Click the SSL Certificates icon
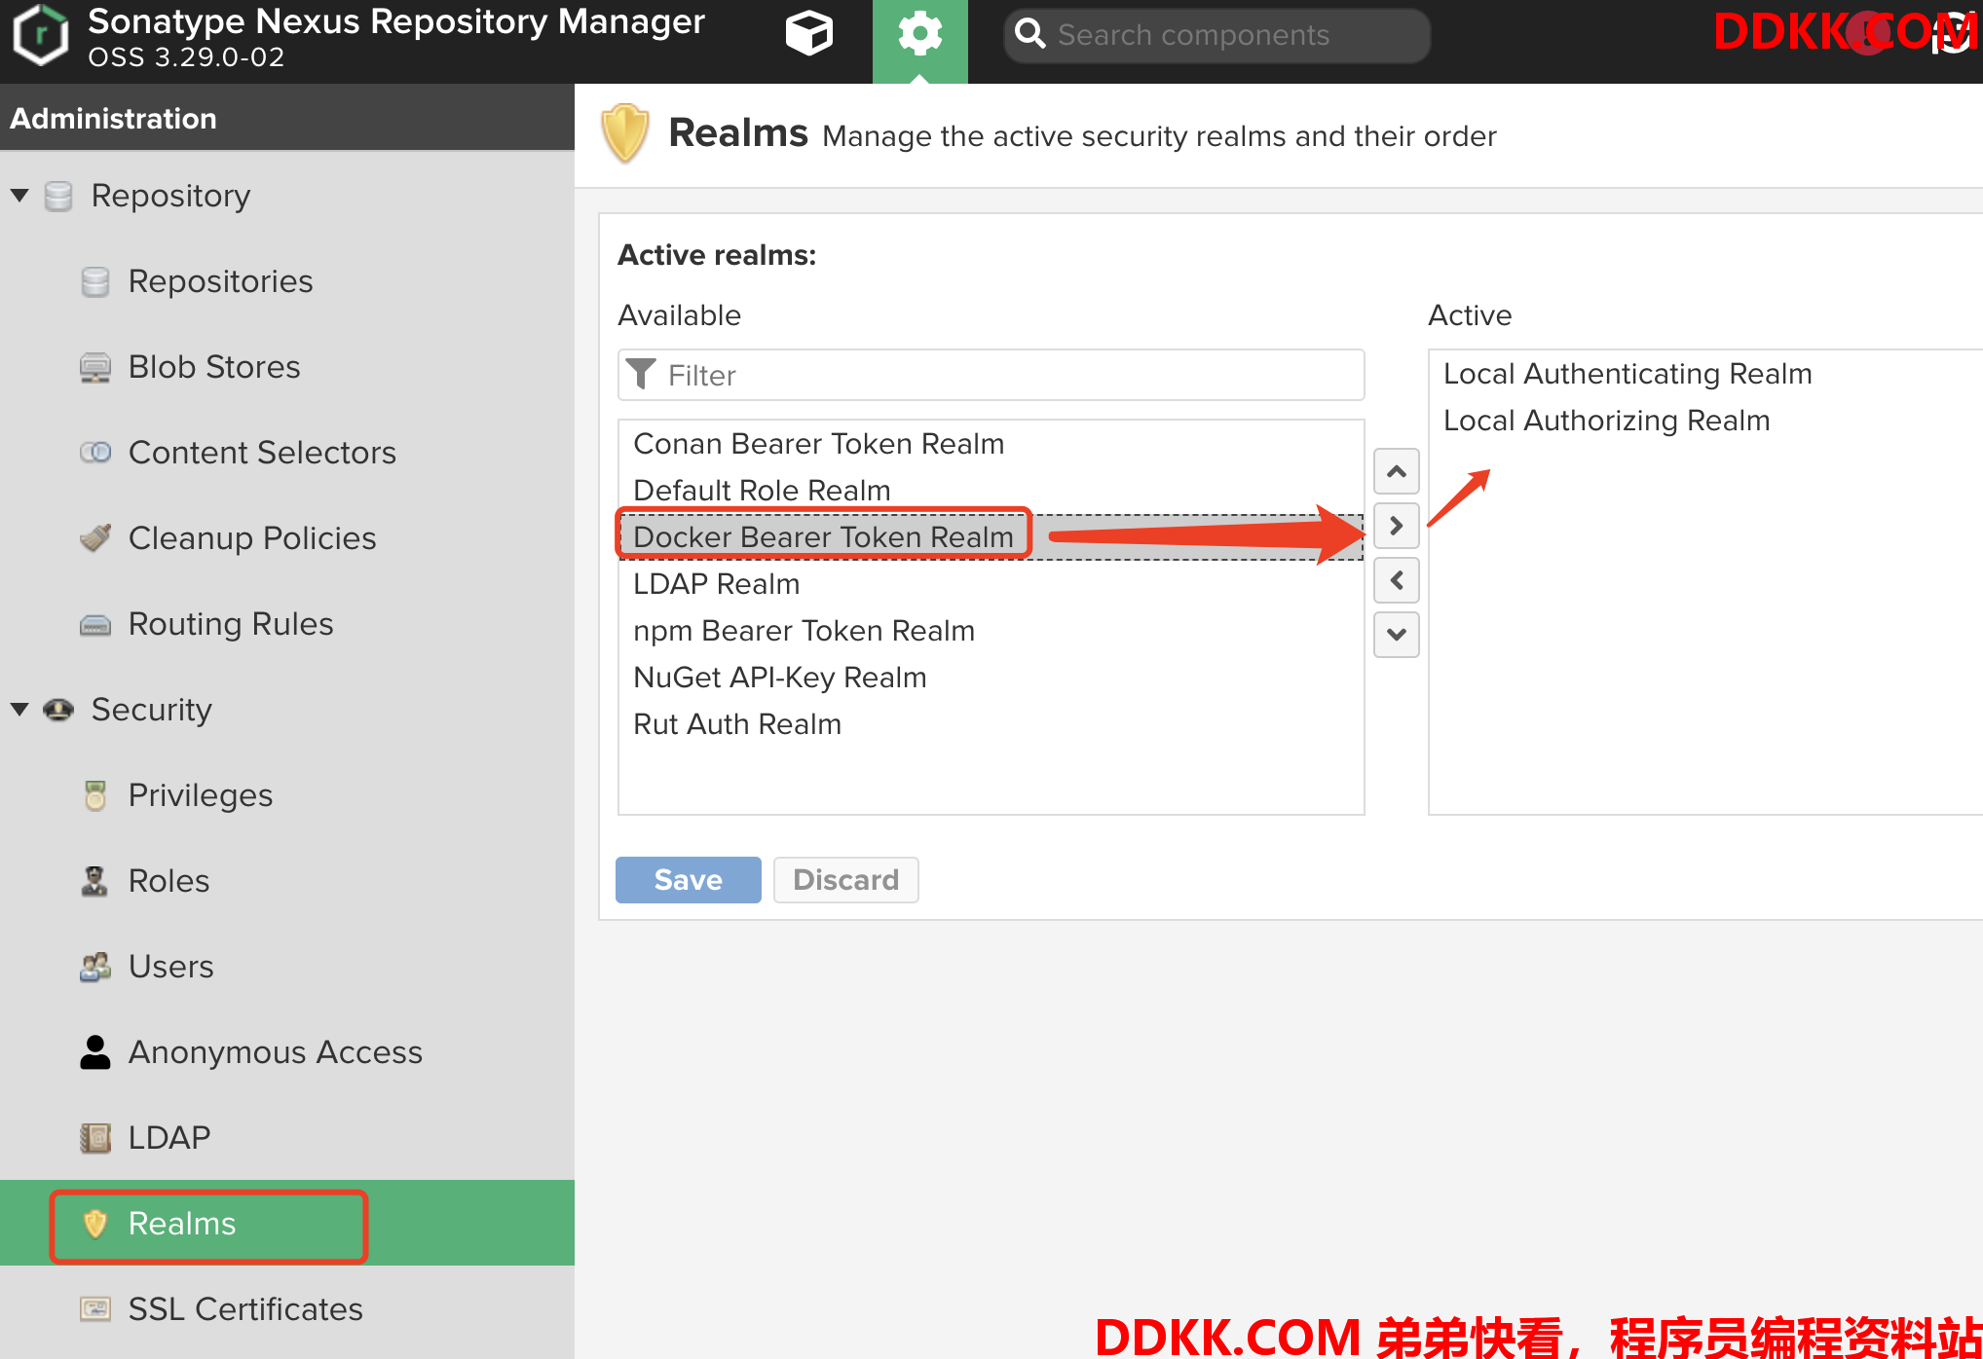The width and height of the screenshot is (1983, 1359). coord(95,1309)
